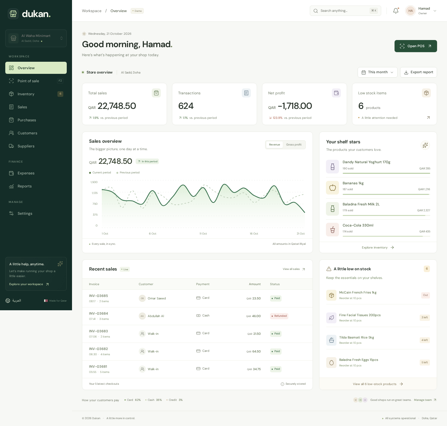Click the search magnifier icon

tap(316, 11)
